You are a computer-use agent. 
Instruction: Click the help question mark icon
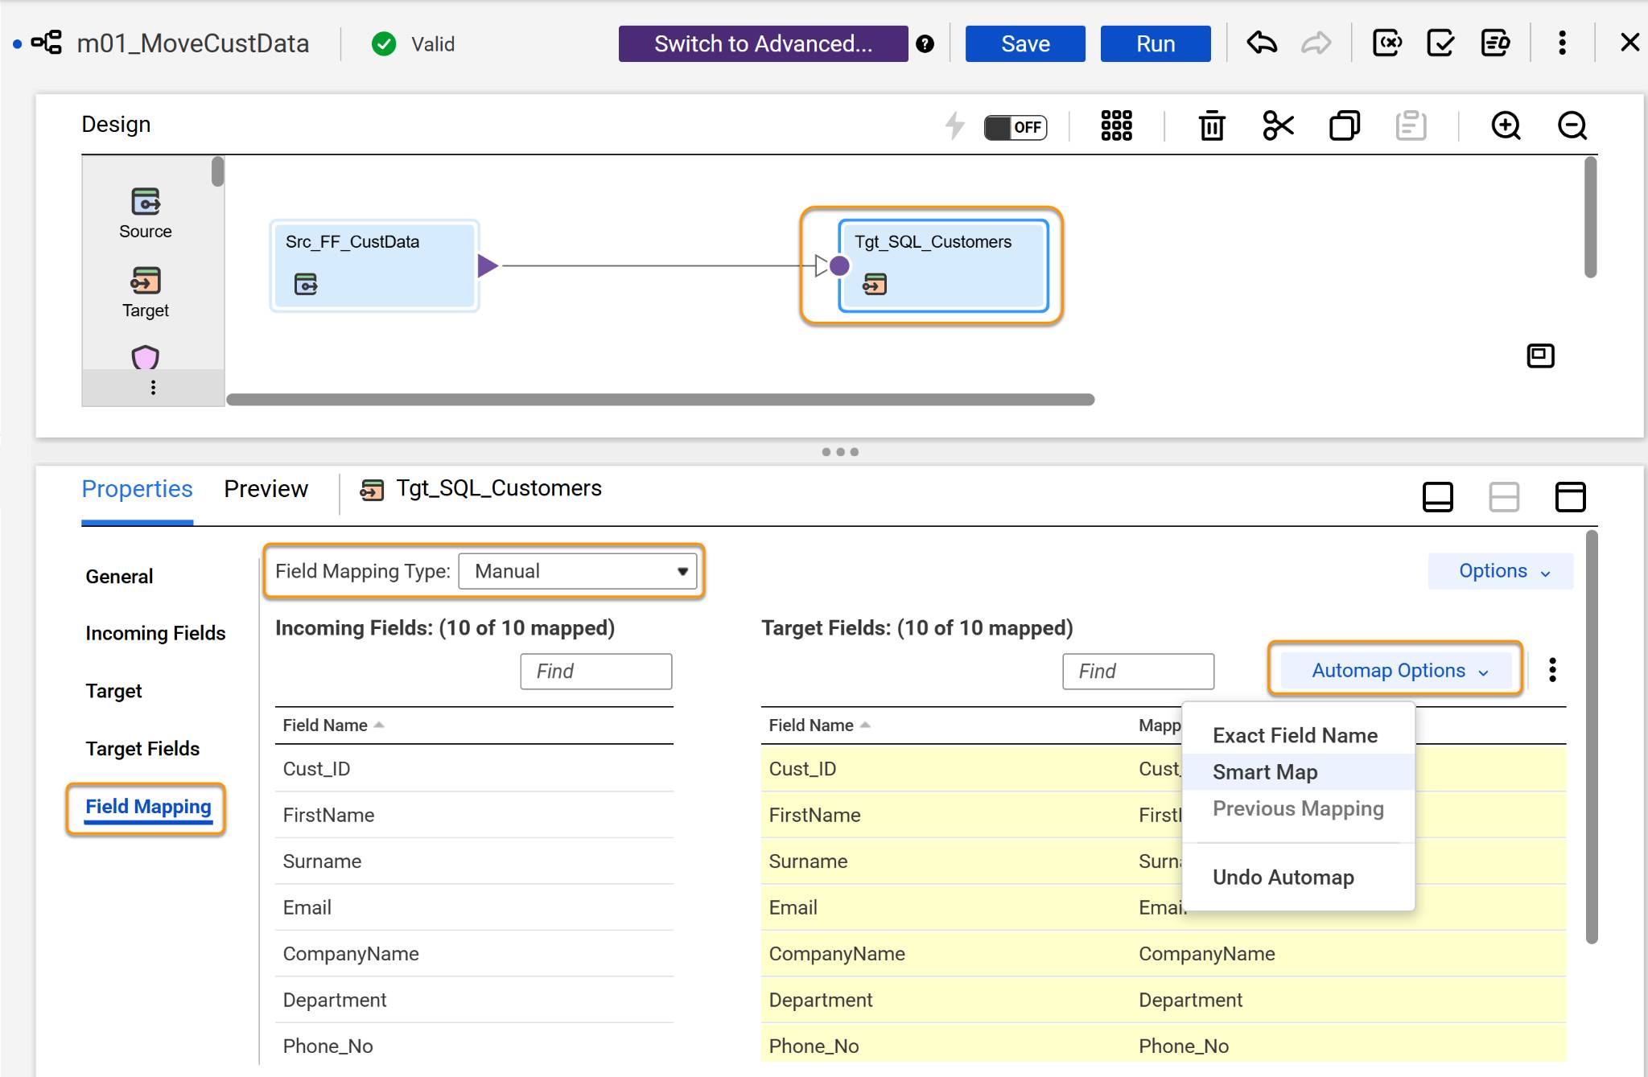925,43
